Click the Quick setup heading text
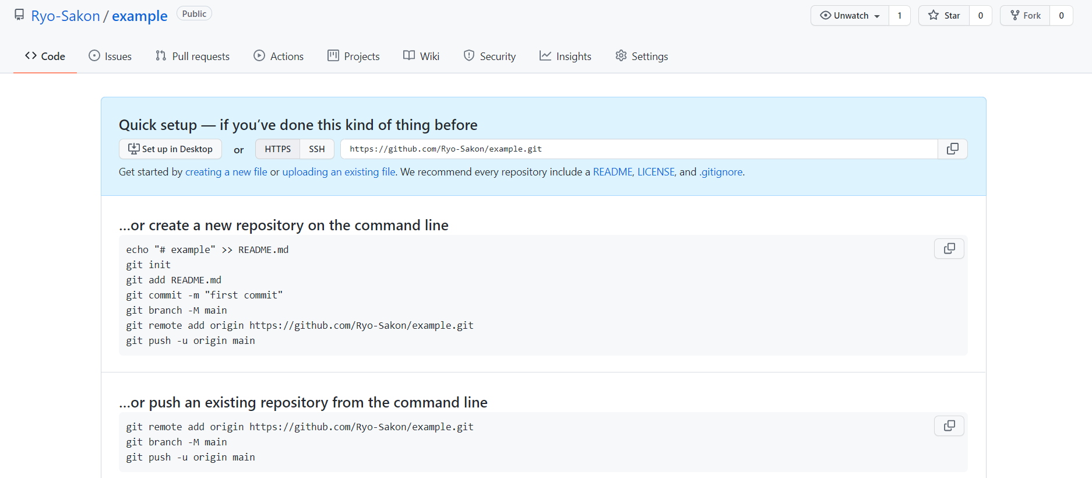Viewport: 1092px width, 478px height. pyautogui.click(x=298, y=125)
